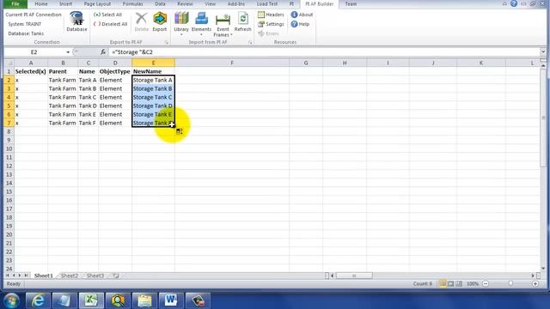Click the Select All (x) button
The width and height of the screenshot is (550, 309).
point(107,15)
